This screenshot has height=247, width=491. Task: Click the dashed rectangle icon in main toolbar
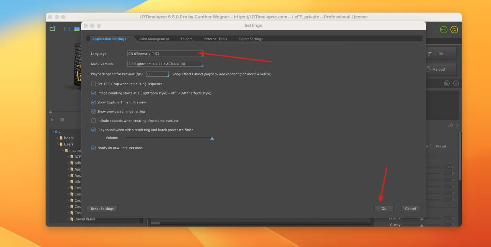[67, 29]
